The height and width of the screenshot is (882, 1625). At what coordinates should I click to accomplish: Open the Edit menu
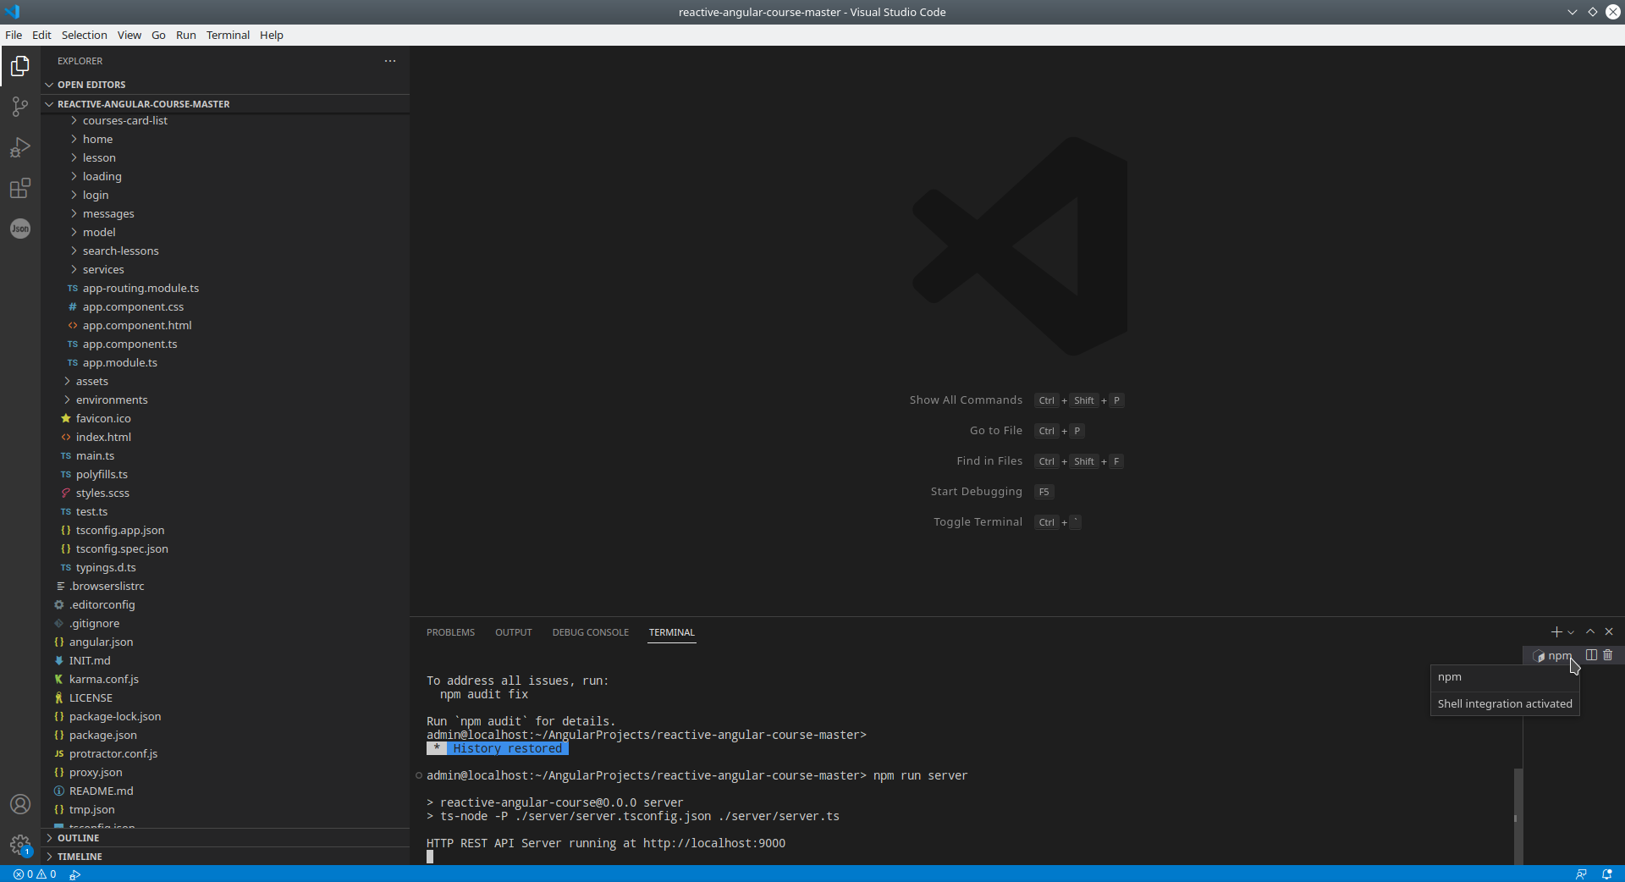point(41,35)
